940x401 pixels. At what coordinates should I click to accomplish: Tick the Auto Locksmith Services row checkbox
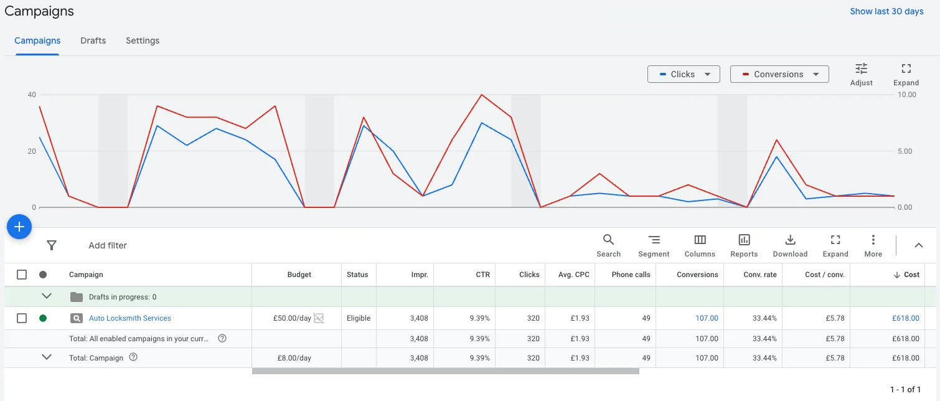[x=22, y=318]
